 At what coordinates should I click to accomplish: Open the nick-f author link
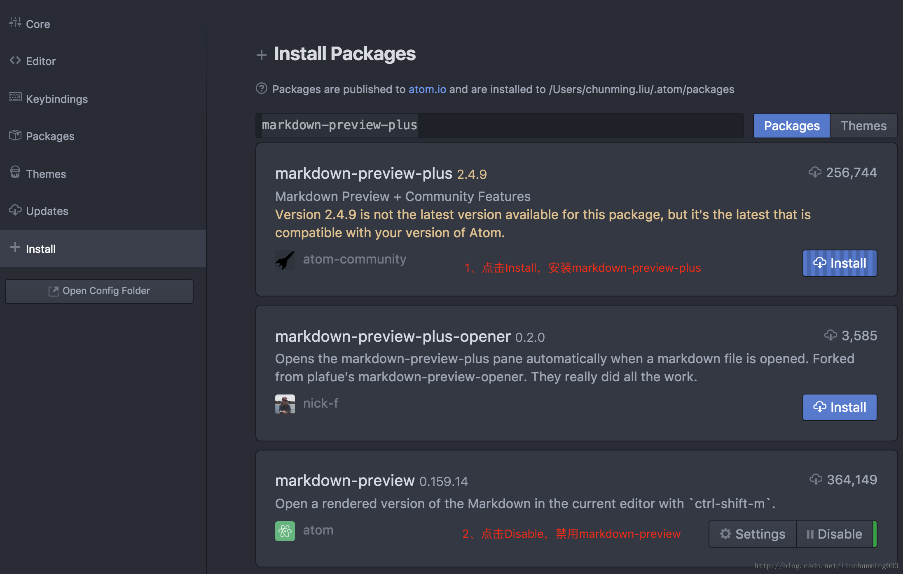click(x=321, y=403)
